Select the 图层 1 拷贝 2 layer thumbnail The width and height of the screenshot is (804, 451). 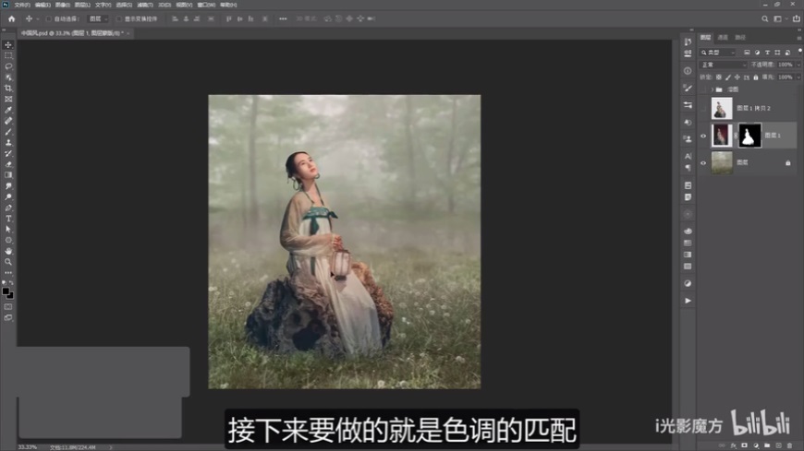point(722,109)
